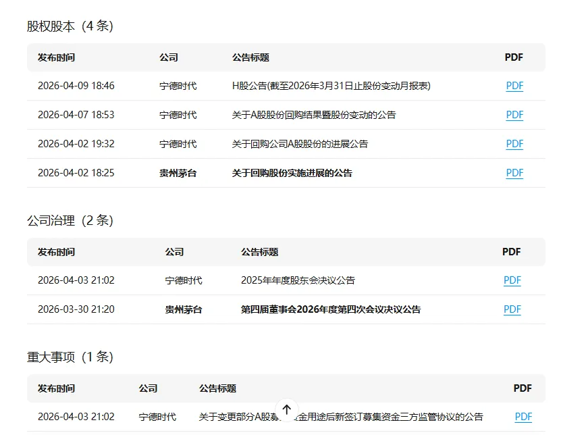The width and height of the screenshot is (561, 435).
Task: Click bold title 第四届董事会2026年度第四次会议决议公告
Action: [331, 309]
